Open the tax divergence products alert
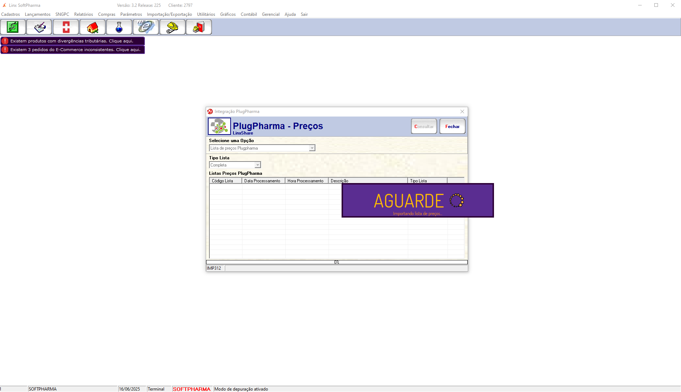 pyautogui.click(x=73, y=41)
